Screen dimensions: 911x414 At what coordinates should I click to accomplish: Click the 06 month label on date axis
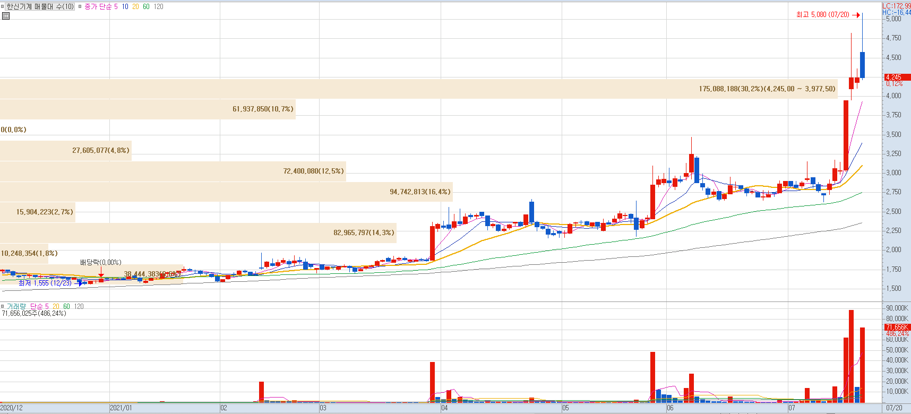point(671,408)
